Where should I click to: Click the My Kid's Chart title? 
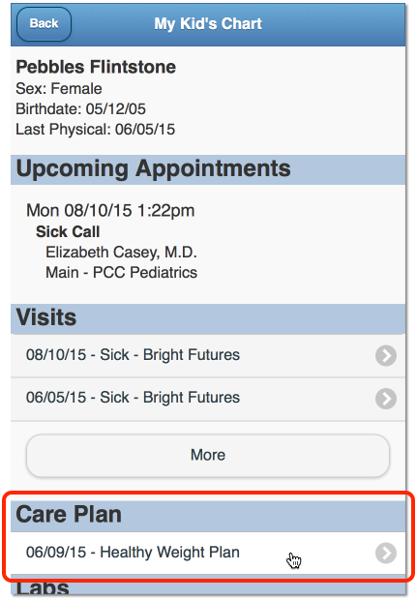tap(208, 24)
